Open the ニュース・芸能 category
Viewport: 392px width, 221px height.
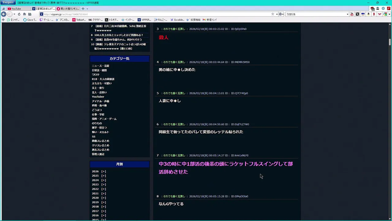tap(100, 66)
